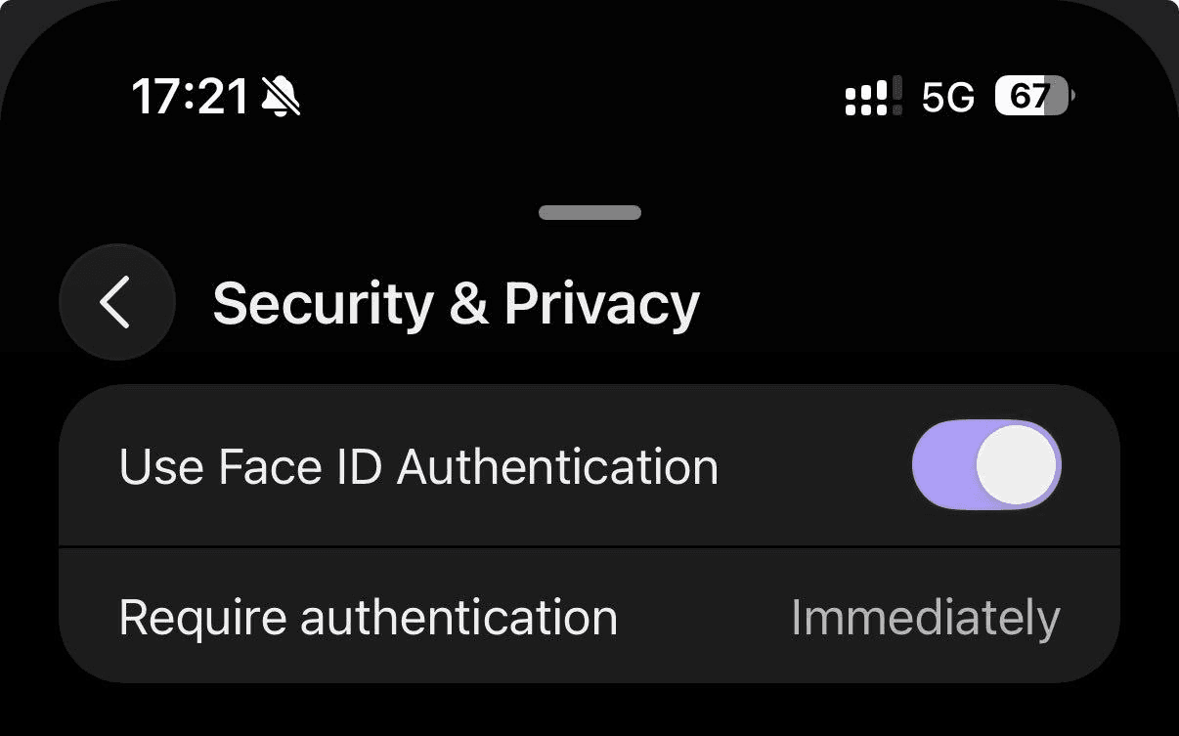Select the Use Face ID Authentication row
Image resolution: width=1179 pixels, height=736 pixels.
coord(589,465)
